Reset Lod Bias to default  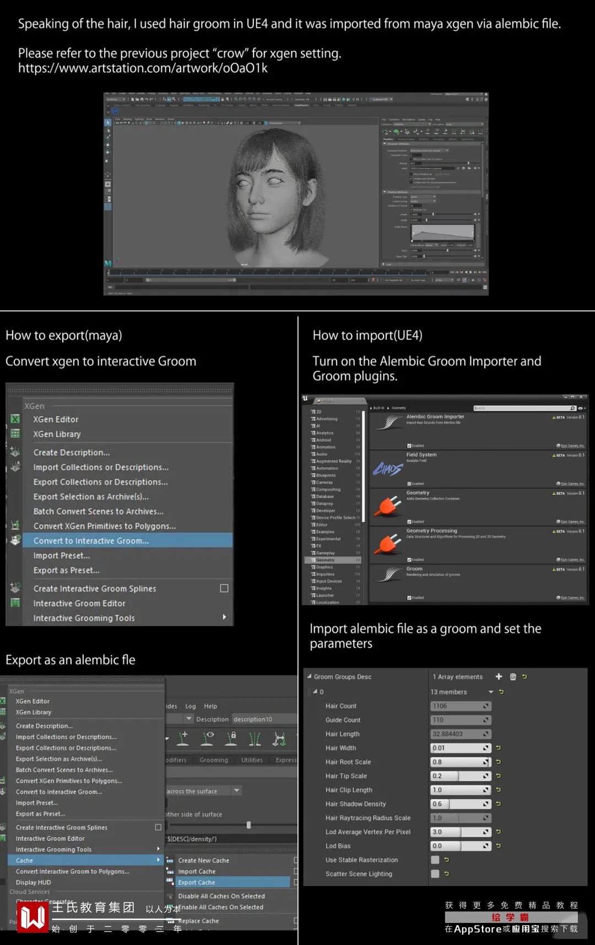pyautogui.click(x=499, y=846)
